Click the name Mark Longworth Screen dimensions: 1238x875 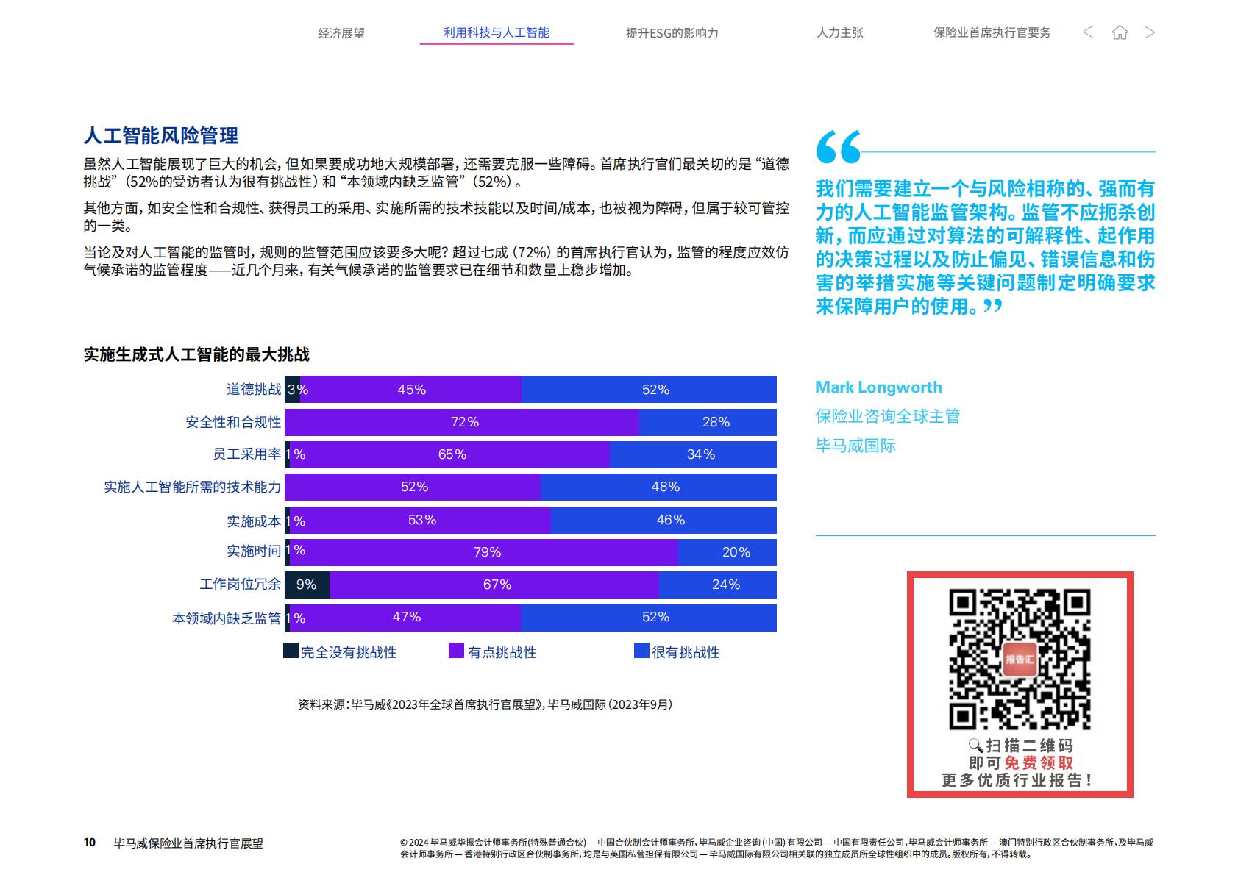(878, 387)
